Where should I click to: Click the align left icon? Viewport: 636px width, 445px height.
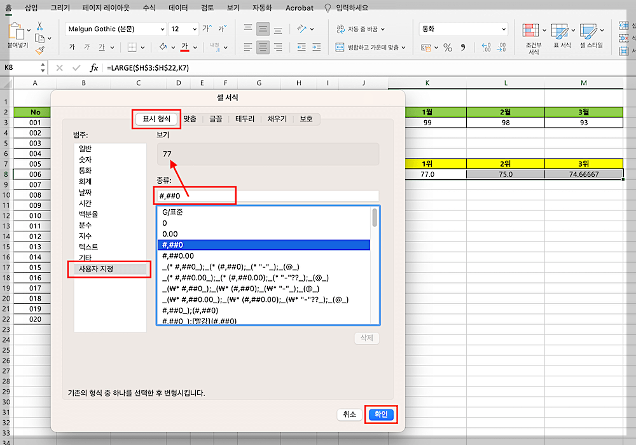(x=248, y=48)
